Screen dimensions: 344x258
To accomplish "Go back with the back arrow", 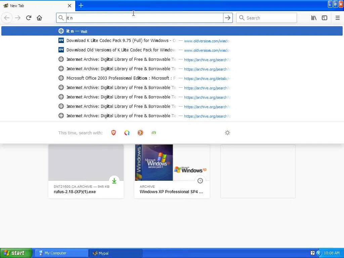I will [x=7, y=18].
